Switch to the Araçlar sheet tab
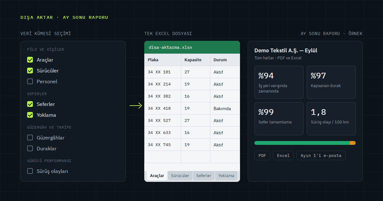 tap(157, 176)
